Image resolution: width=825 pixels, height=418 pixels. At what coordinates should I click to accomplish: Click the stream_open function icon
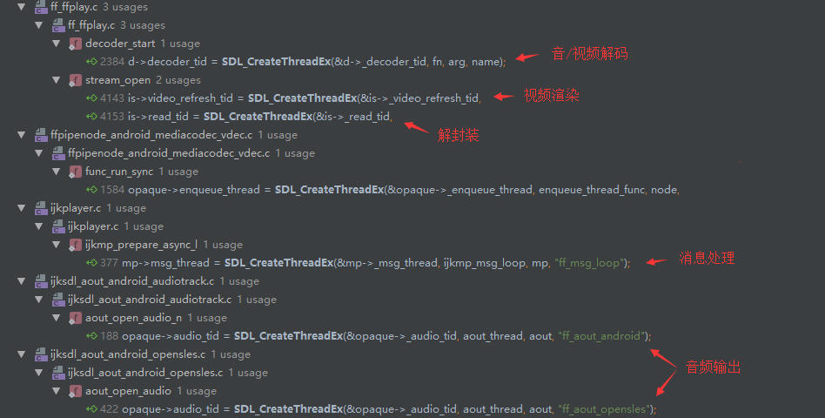click(x=75, y=80)
